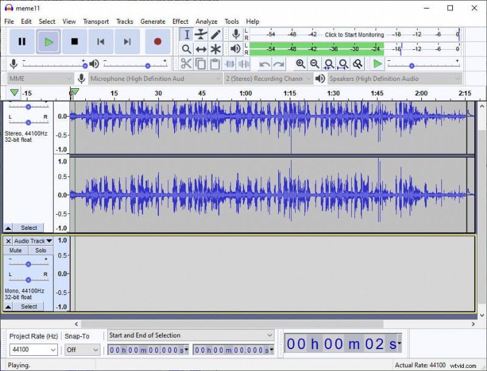
Task: Select the Zoom tool
Action: coord(186,49)
